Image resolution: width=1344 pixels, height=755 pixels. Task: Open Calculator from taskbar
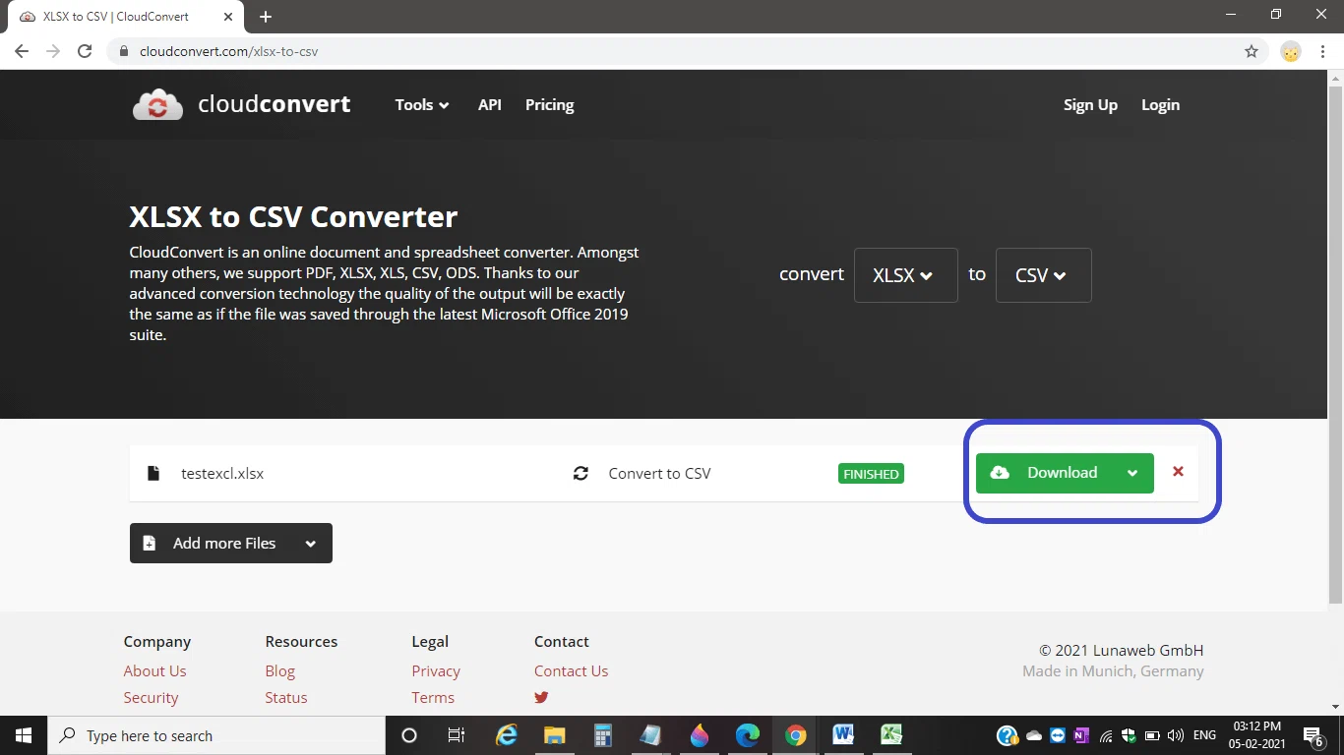click(603, 735)
